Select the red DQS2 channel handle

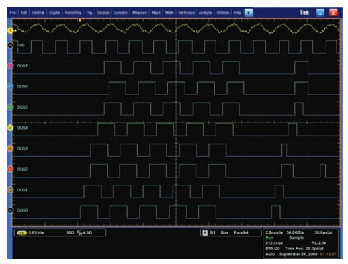(10, 169)
